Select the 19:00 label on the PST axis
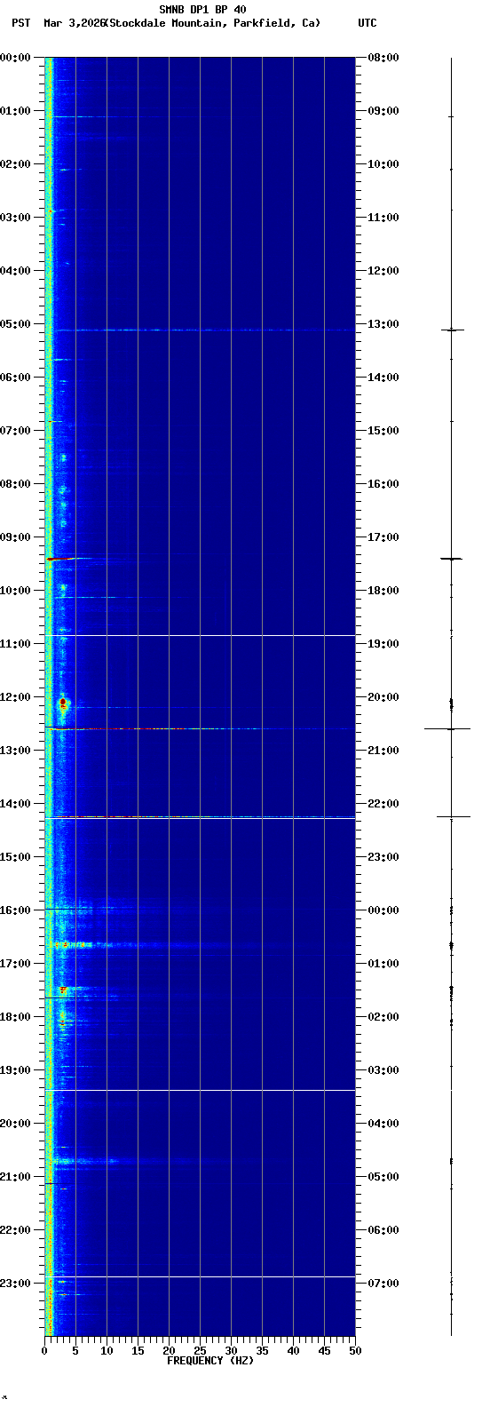 (16, 1070)
